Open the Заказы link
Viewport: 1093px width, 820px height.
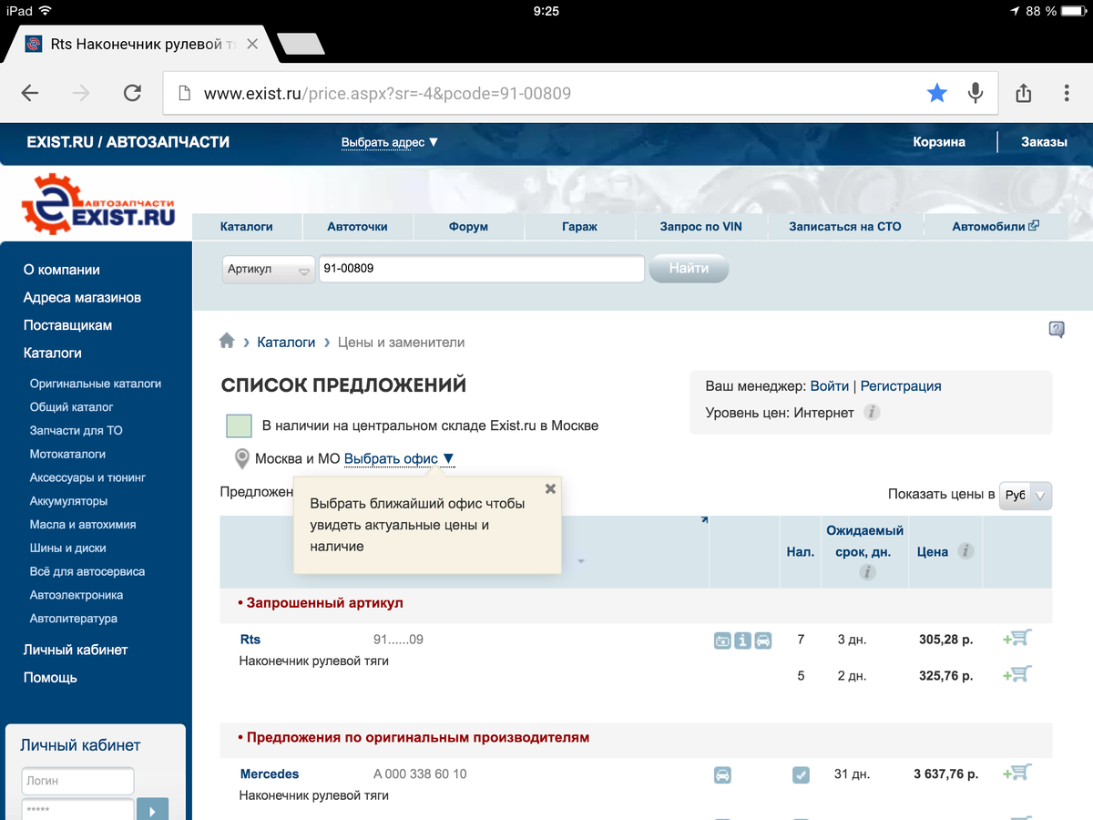pyautogui.click(x=1044, y=142)
